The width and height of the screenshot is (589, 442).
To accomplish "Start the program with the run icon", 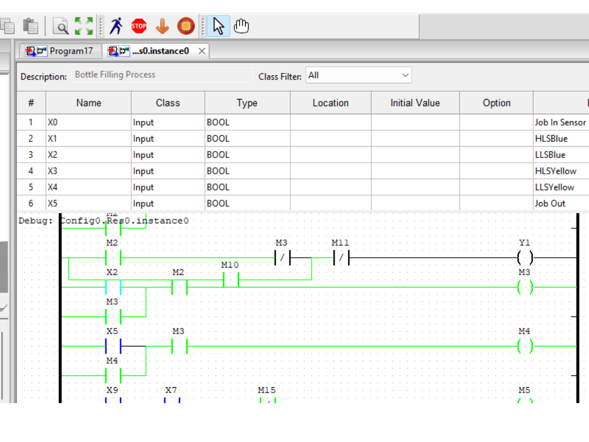I will tap(116, 25).
